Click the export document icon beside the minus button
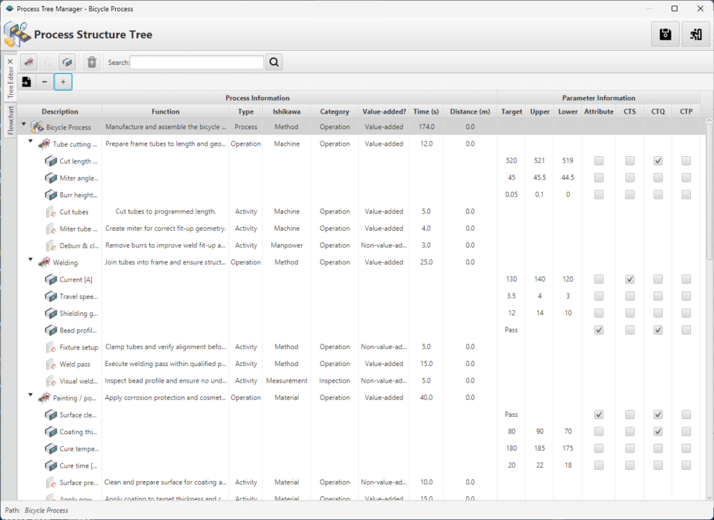This screenshot has height=520, width=714. [x=26, y=82]
